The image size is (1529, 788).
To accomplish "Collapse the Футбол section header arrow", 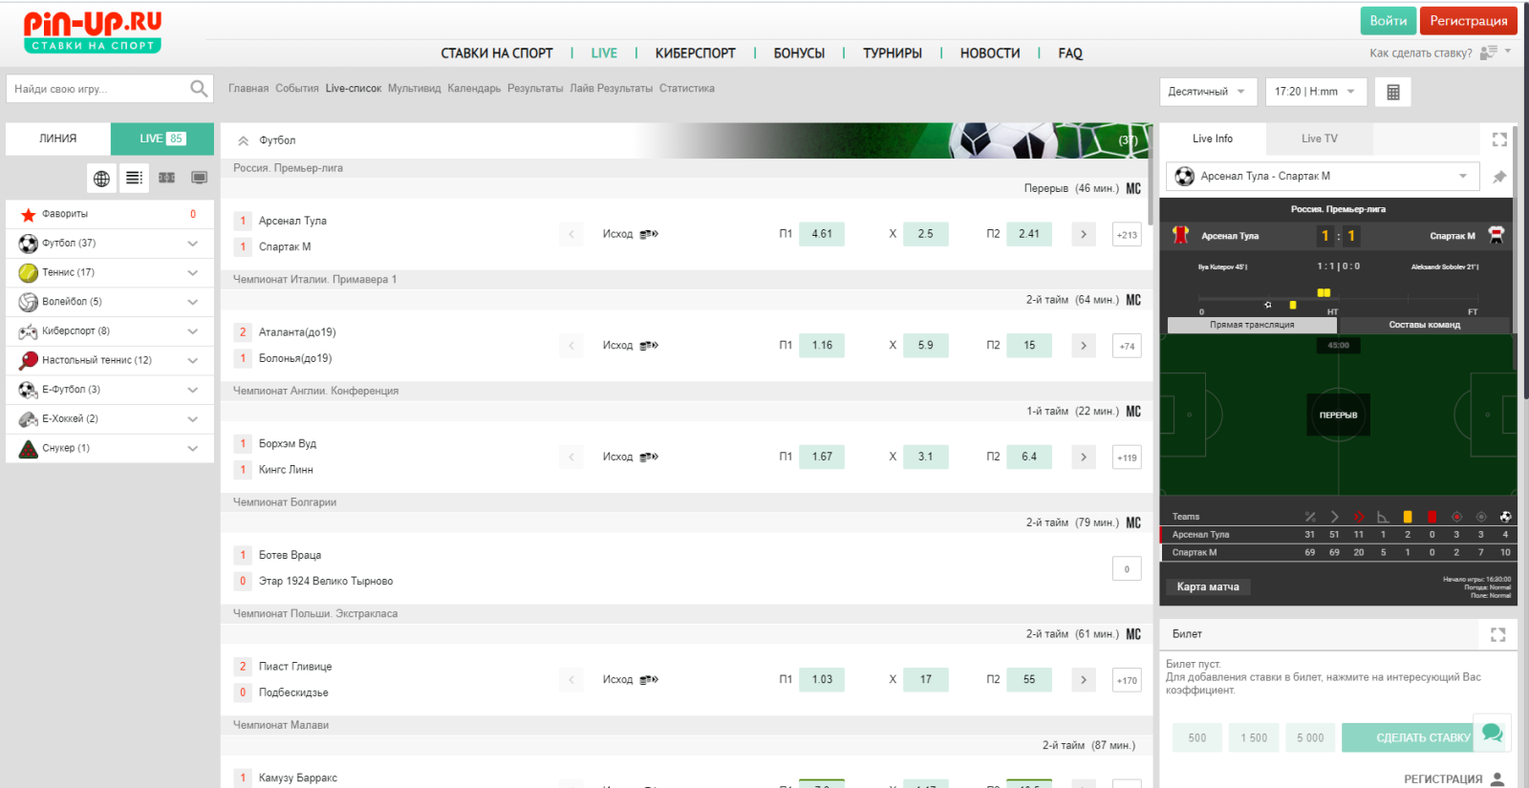I will pos(243,140).
